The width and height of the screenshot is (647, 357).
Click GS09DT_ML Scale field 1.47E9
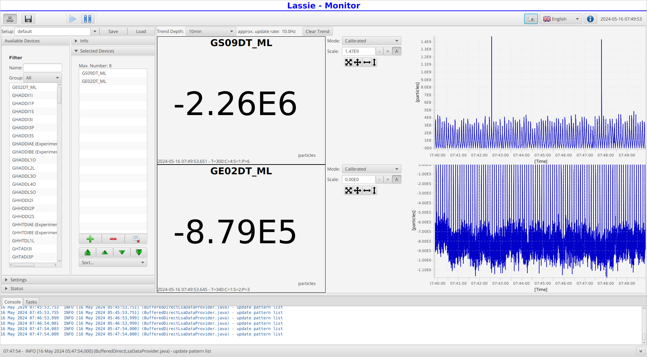click(x=359, y=51)
